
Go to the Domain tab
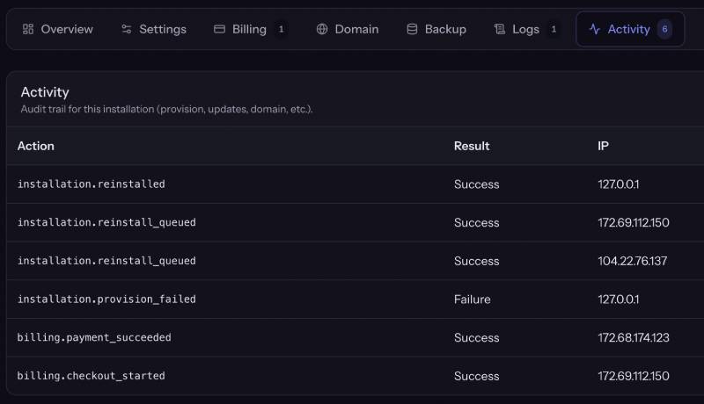coord(348,29)
